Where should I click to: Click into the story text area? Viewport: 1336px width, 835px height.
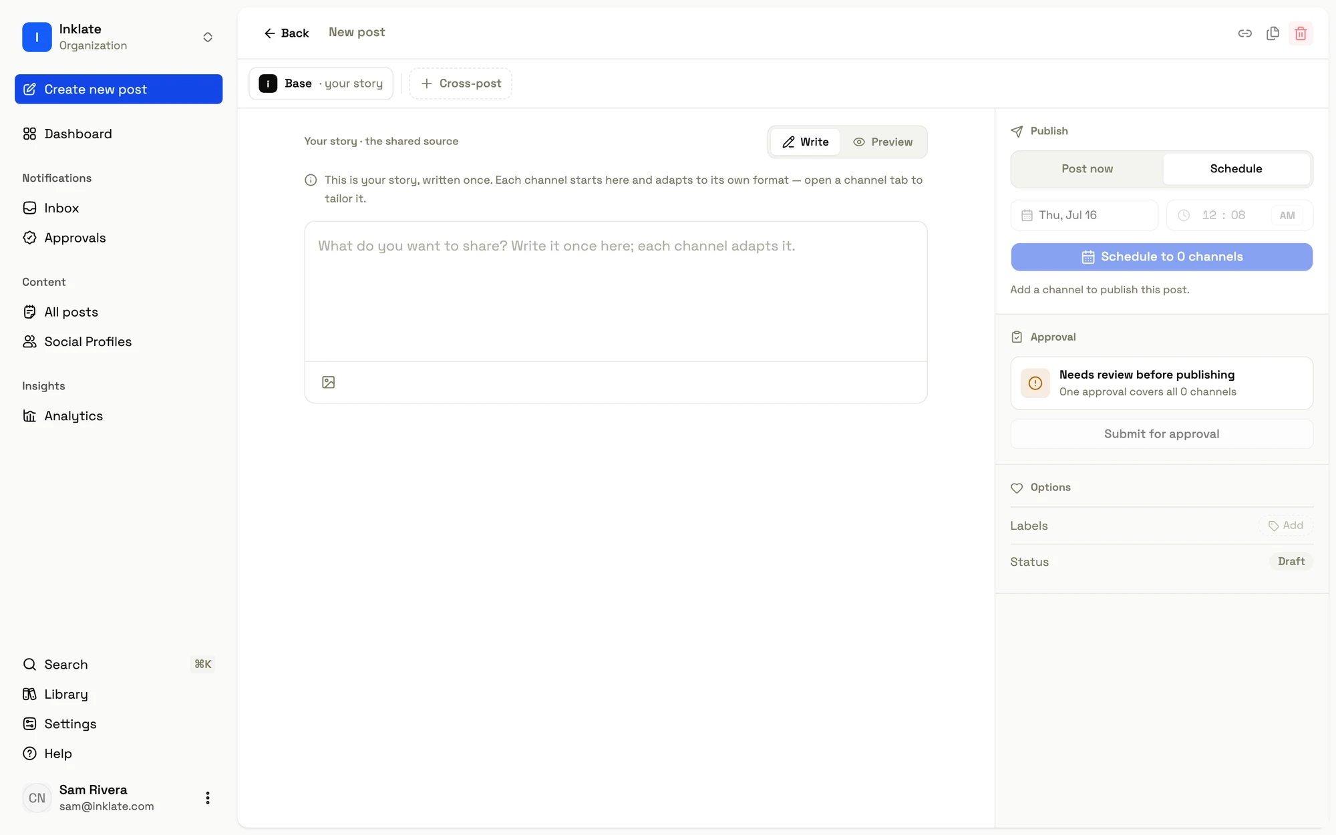615,291
